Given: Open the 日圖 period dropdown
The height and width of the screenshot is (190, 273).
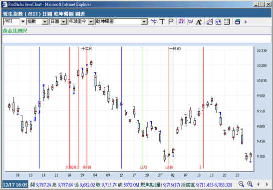Looking at the screenshot, I should click(64, 22).
